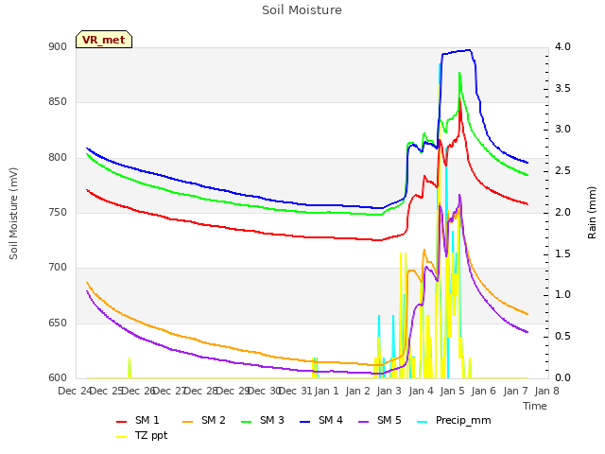Click the Jan 2 date label

[x=358, y=391]
